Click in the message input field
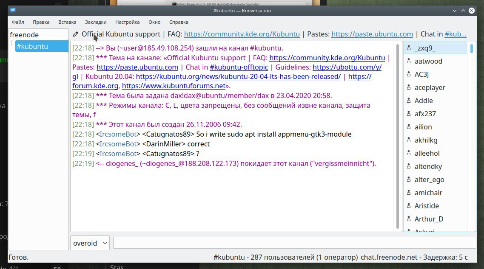This screenshot has height=269, width=484. 294,243
